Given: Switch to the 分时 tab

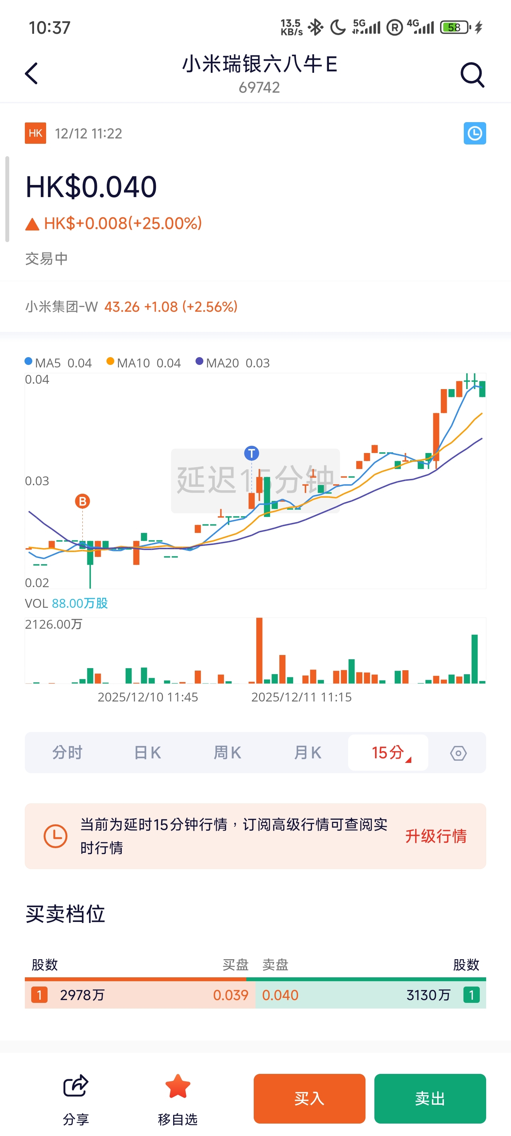Looking at the screenshot, I should (67, 753).
